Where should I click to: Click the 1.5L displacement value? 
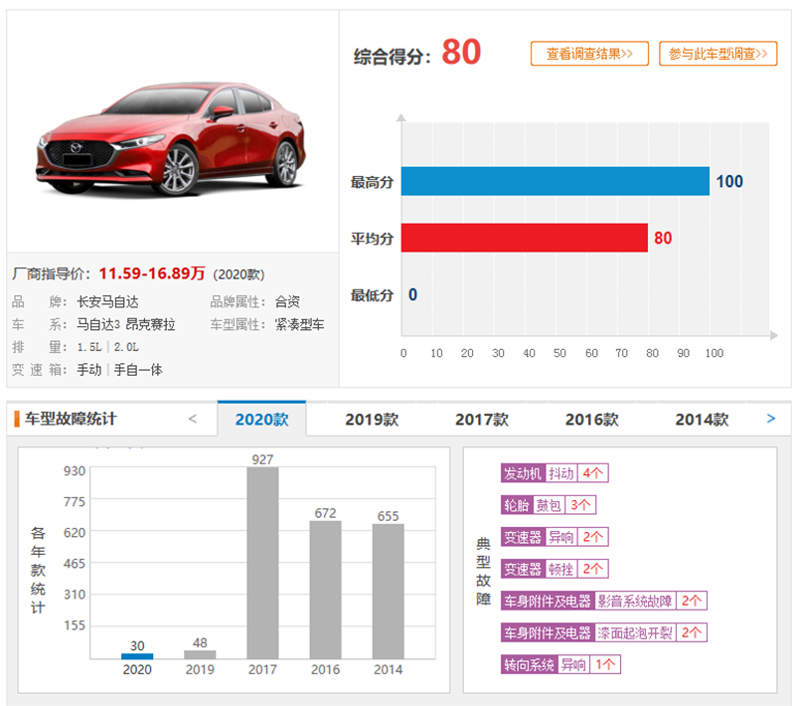point(89,347)
